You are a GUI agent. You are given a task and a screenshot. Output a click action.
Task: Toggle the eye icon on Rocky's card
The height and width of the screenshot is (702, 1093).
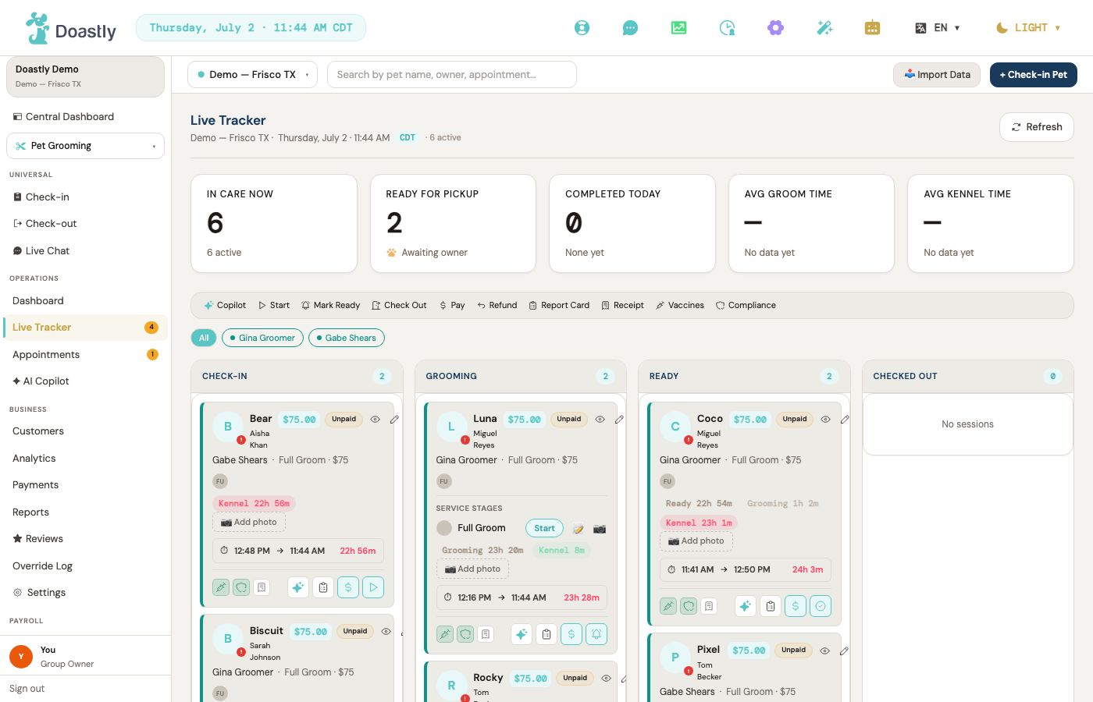pyautogui.click(x=607, y=679)
